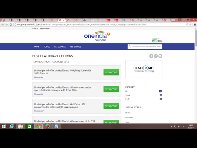
Task: Click the Google Plus share icon
Action: click(156, 56)
